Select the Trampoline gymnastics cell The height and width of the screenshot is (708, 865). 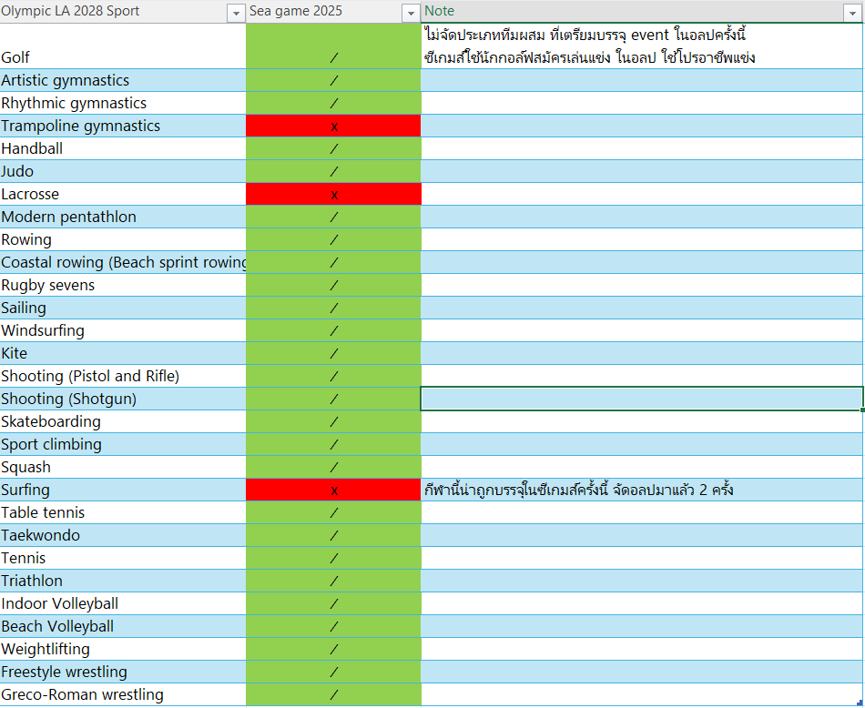click(x=123, y=126)
